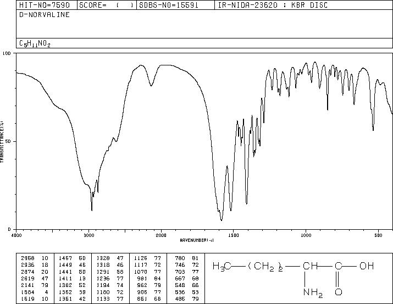Select peak entry 1070 in table
The height and width of the screenshot is (304, 393).
[x=147, y=272]
